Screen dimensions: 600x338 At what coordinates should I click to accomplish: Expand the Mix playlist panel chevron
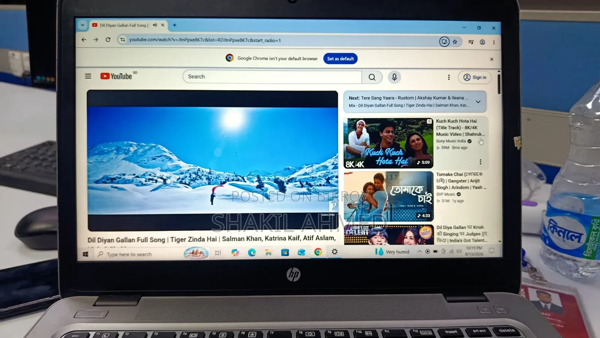coord(478,102)
